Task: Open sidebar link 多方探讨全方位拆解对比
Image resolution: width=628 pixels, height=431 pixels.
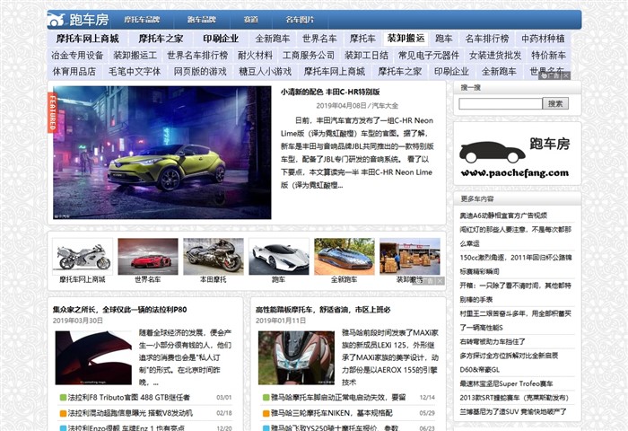Action: tap(509, 363)
